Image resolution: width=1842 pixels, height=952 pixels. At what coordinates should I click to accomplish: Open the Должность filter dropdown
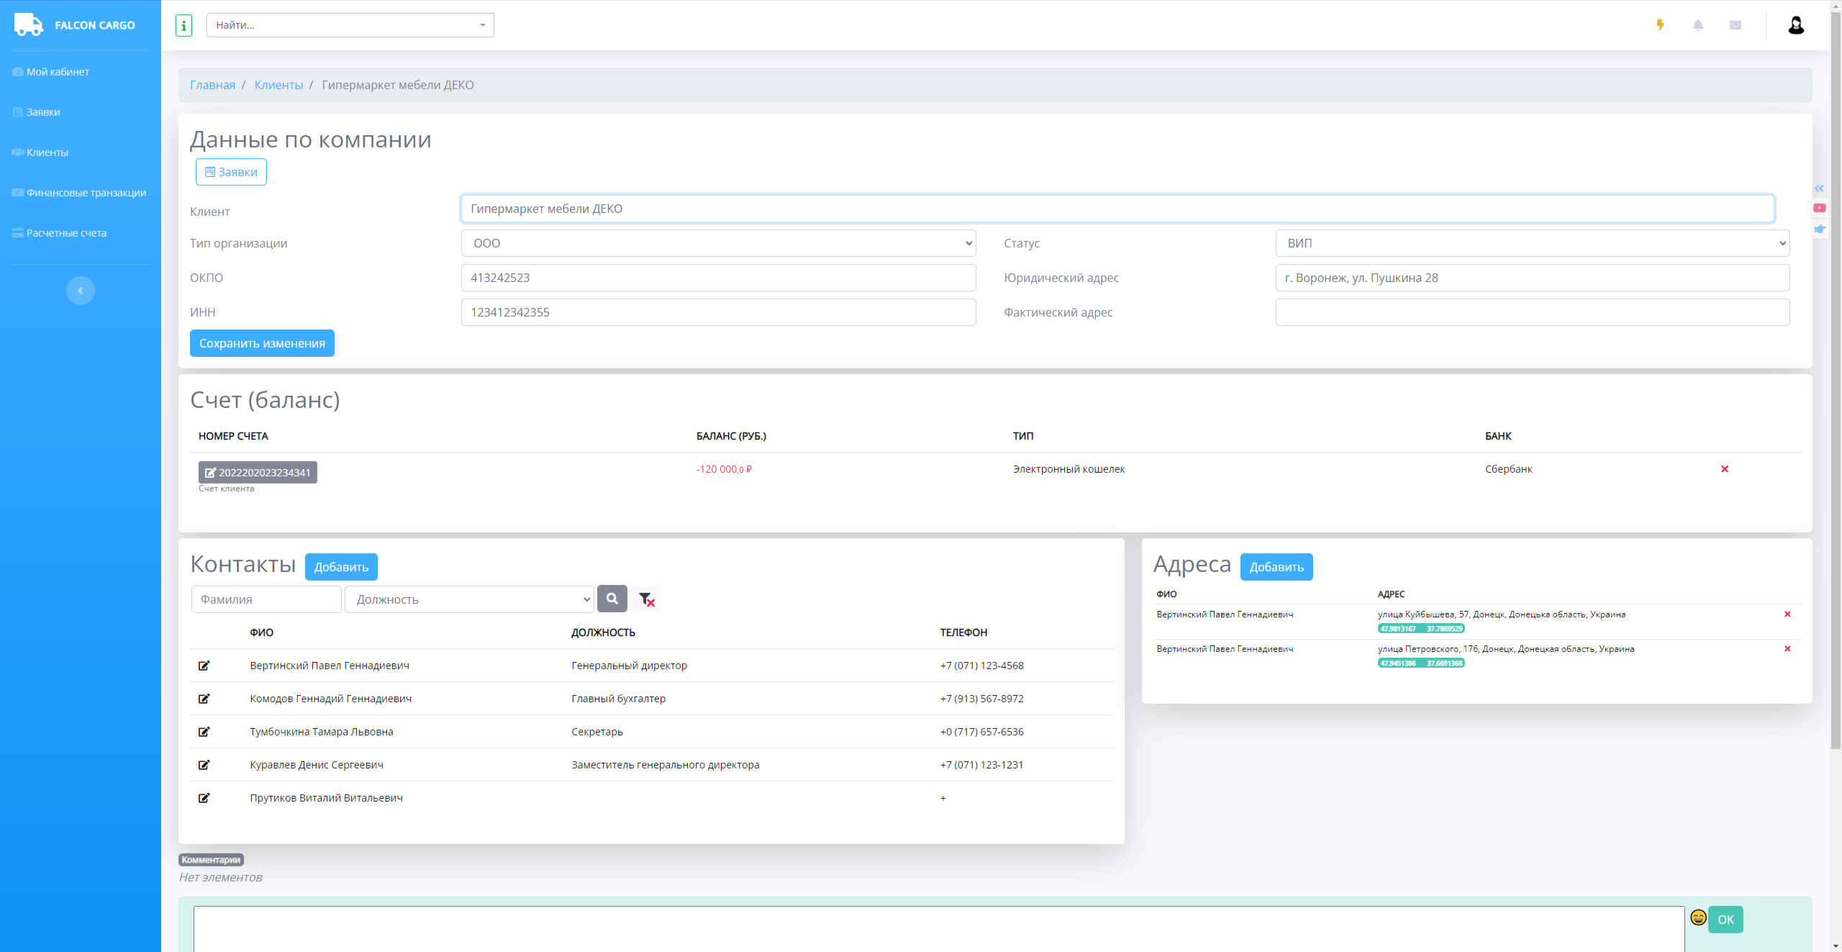pyautogui.click(x=469, y=599)
